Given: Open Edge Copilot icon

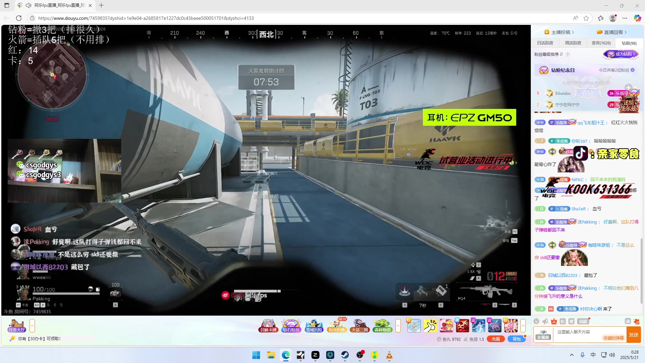Looking at the screenshot, I should (637, 18).
